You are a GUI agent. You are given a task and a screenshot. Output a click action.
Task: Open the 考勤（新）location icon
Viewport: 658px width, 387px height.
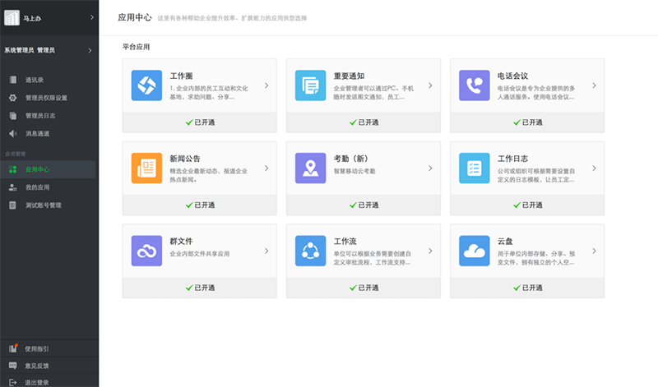coord(311,168)
